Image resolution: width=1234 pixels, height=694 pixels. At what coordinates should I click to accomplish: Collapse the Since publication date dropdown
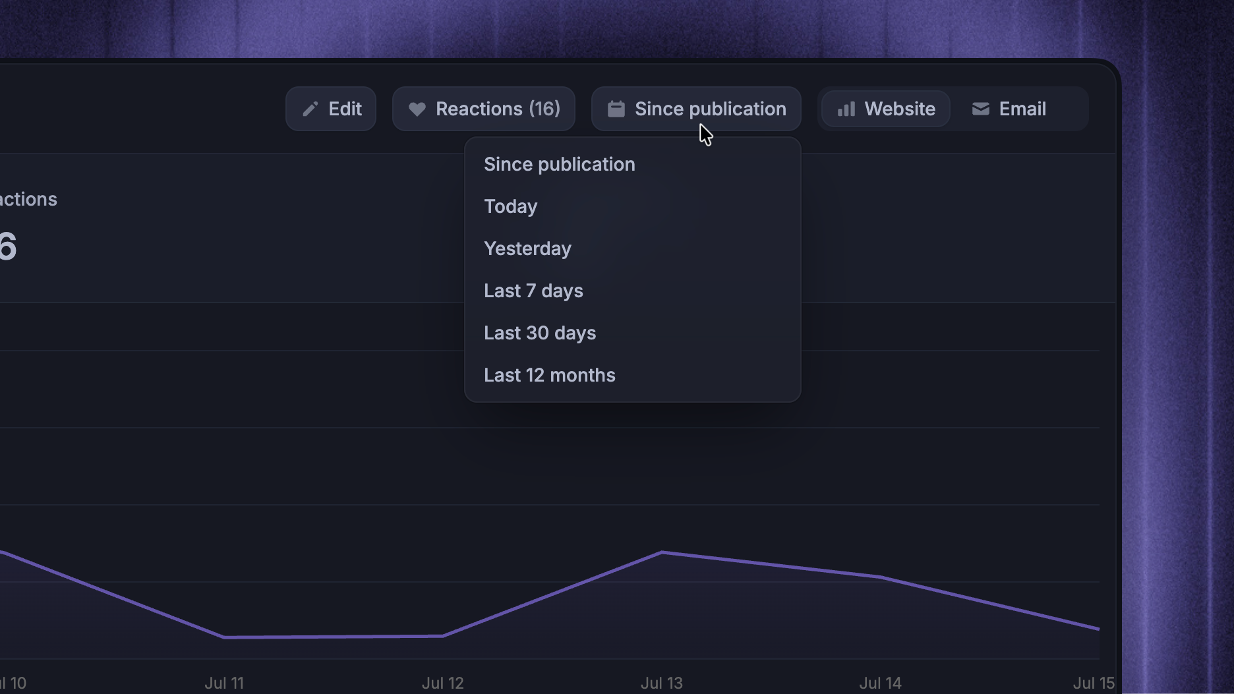coord(696,109)
